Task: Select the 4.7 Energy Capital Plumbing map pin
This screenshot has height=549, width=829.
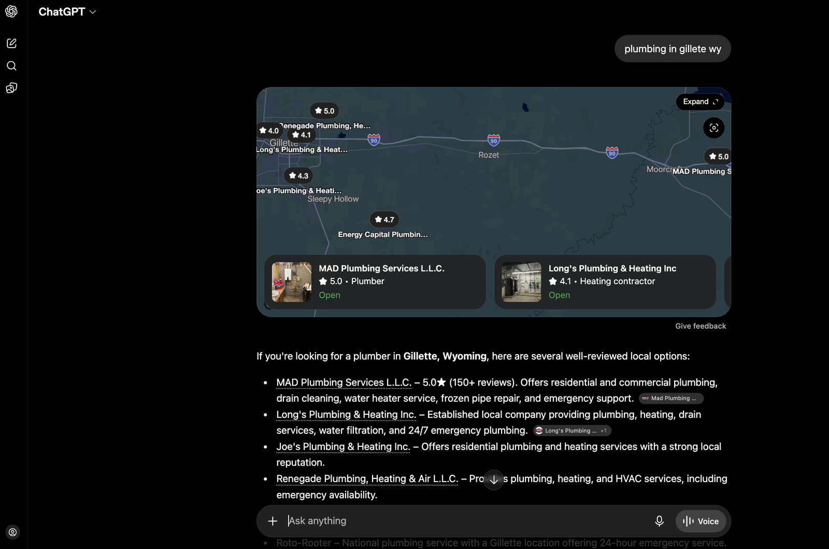Action: [384, 220]
